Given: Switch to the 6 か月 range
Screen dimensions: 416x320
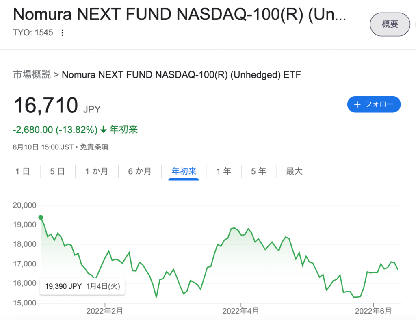Looking at the screenshot, I should pyautogui.click(x=140, y=171).
